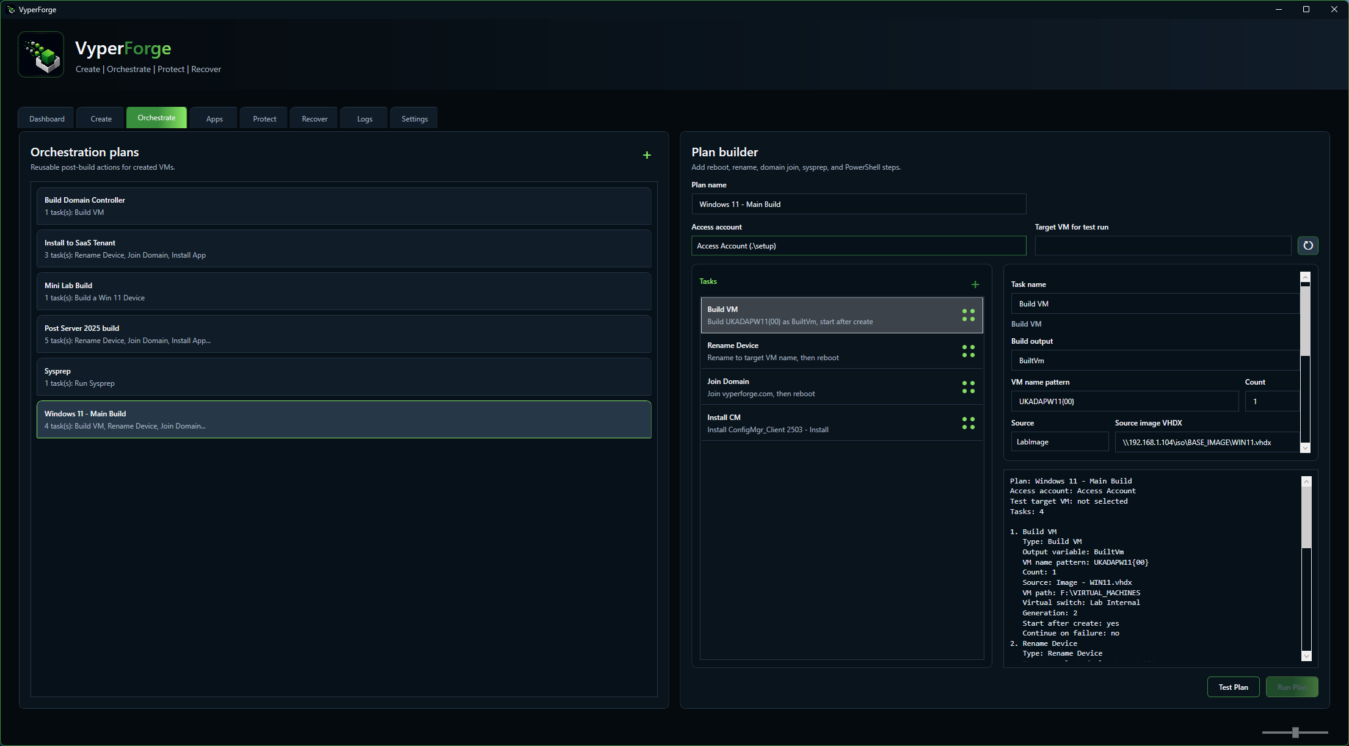
Task: Select the Post Server 2025 build plan
Action: point(344,334)
